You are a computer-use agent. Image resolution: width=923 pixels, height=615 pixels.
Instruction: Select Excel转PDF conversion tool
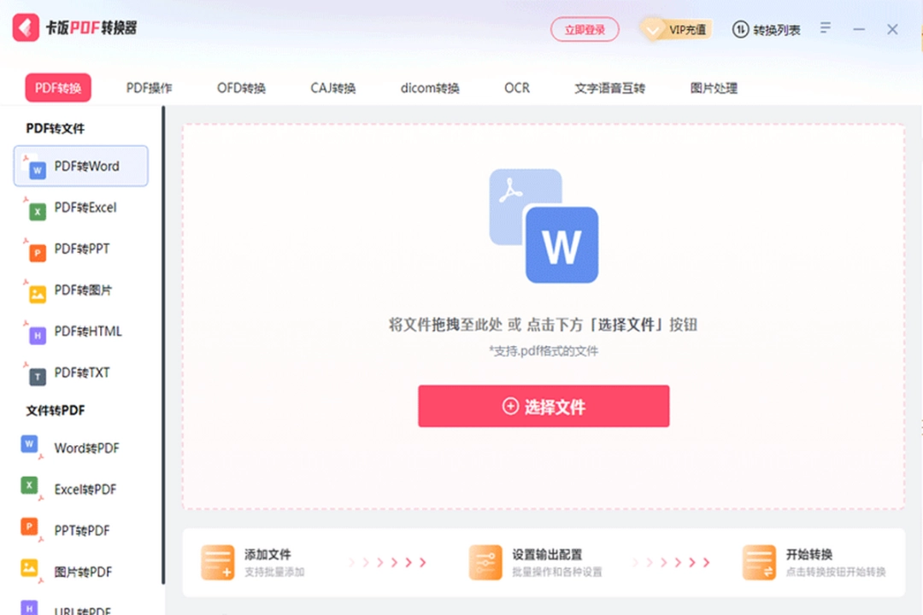click(80, 489)
